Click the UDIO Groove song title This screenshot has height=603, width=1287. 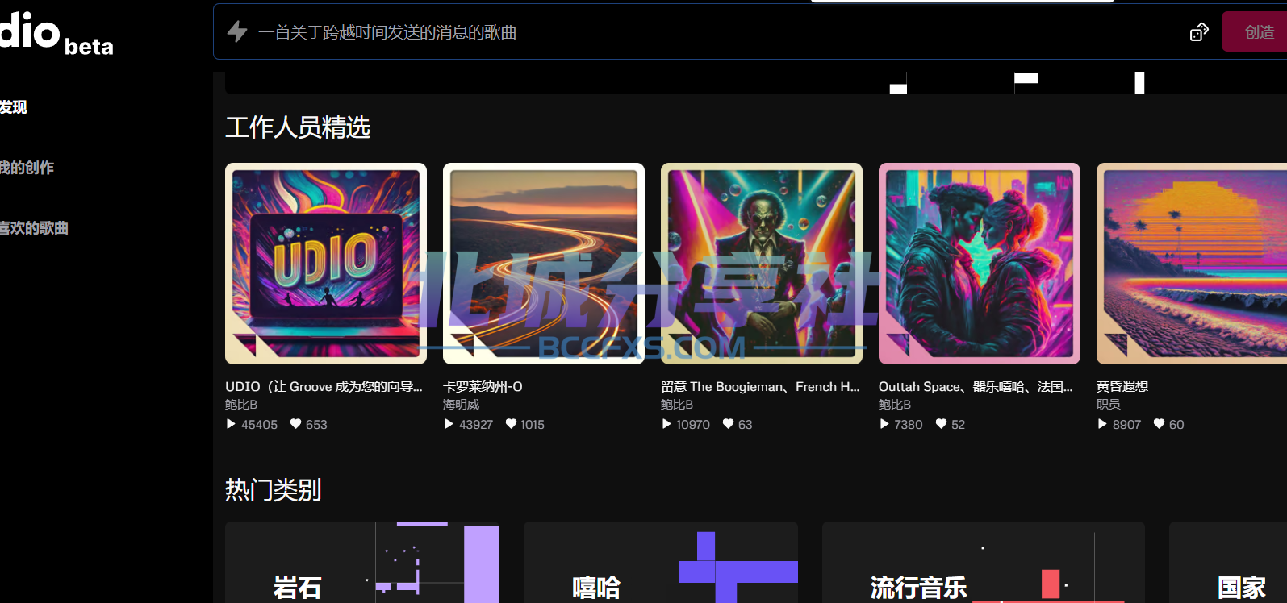coord(324,387)
